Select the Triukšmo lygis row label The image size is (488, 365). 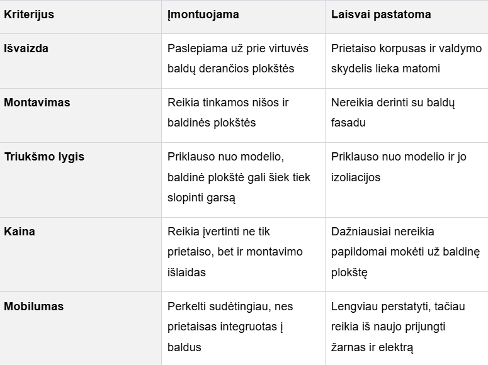click(x=44, y=157)
